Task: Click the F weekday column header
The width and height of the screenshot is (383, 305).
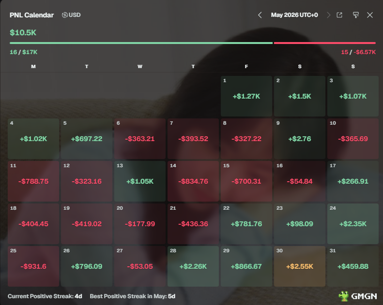Action: point(246,66)
